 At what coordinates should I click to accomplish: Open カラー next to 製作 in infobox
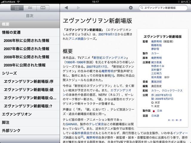pos(155,53)
